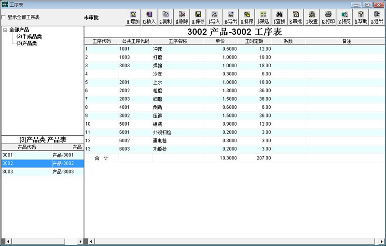Click the 导入 (import) toolbar icon
Image resolution: width=386 pixels, height=246 pixels.
(214, 17)
